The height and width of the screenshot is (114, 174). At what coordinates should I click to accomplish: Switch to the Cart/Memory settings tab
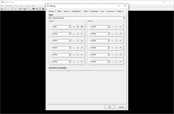[x=76, y=11]
